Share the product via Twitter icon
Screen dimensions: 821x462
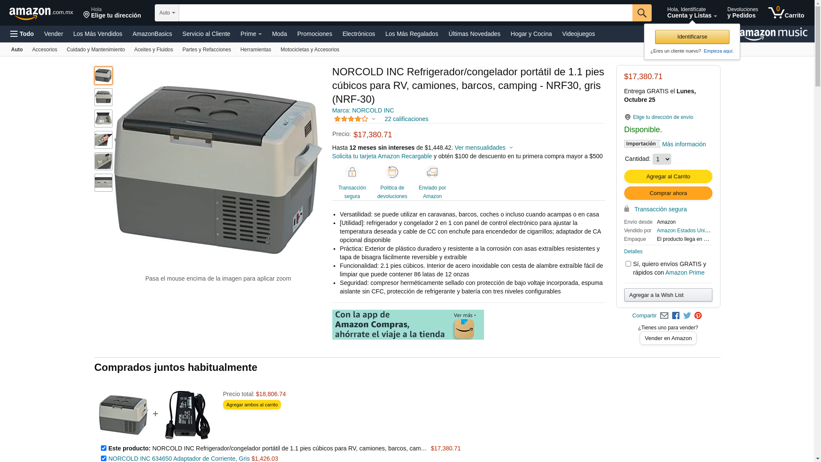(x=687, y=316)
